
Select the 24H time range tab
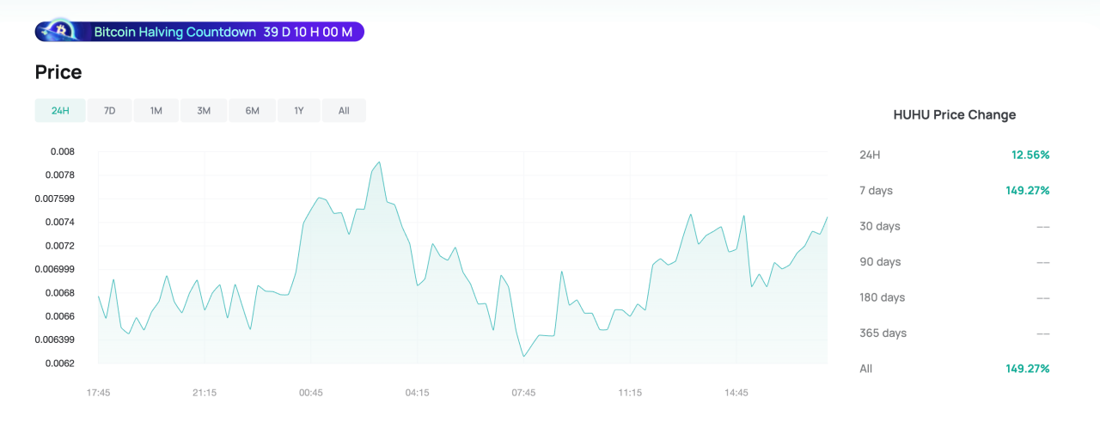pyautogui.click(x=60, y=111)
